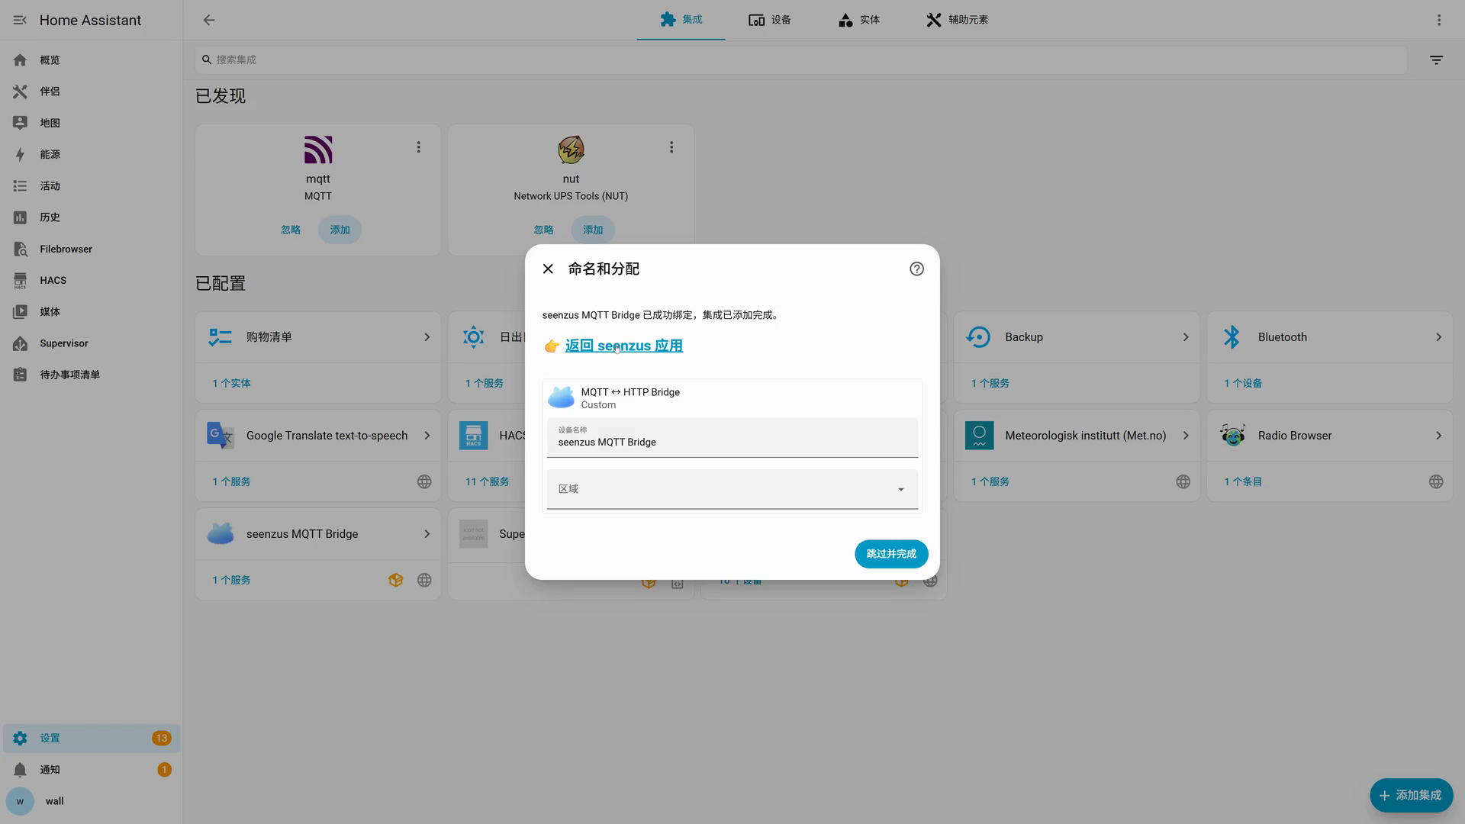Open 1 个条目 under Radio Browser
1465x824 pixels.
coord(1243,481)
